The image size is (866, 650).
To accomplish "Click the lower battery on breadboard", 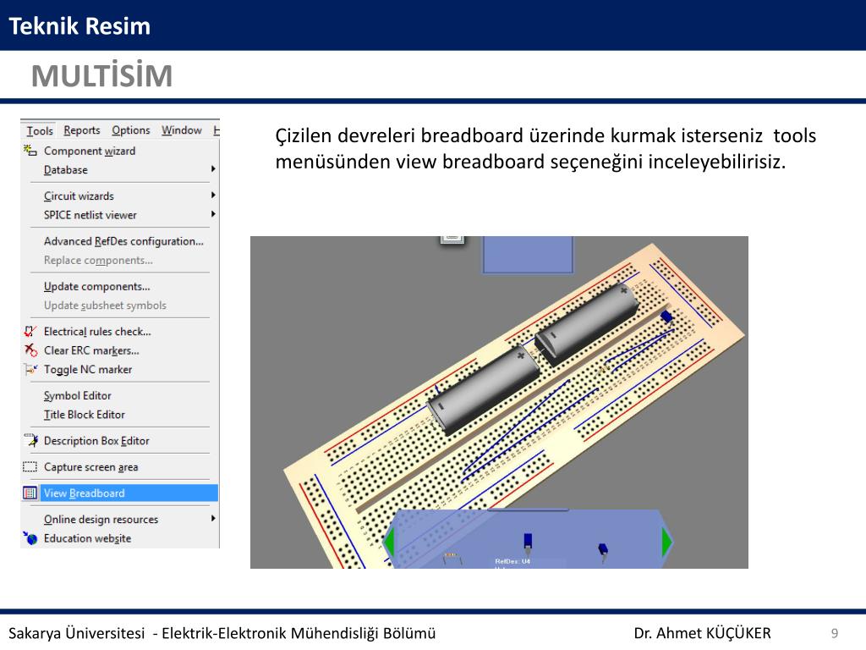I will coord(484,389).
